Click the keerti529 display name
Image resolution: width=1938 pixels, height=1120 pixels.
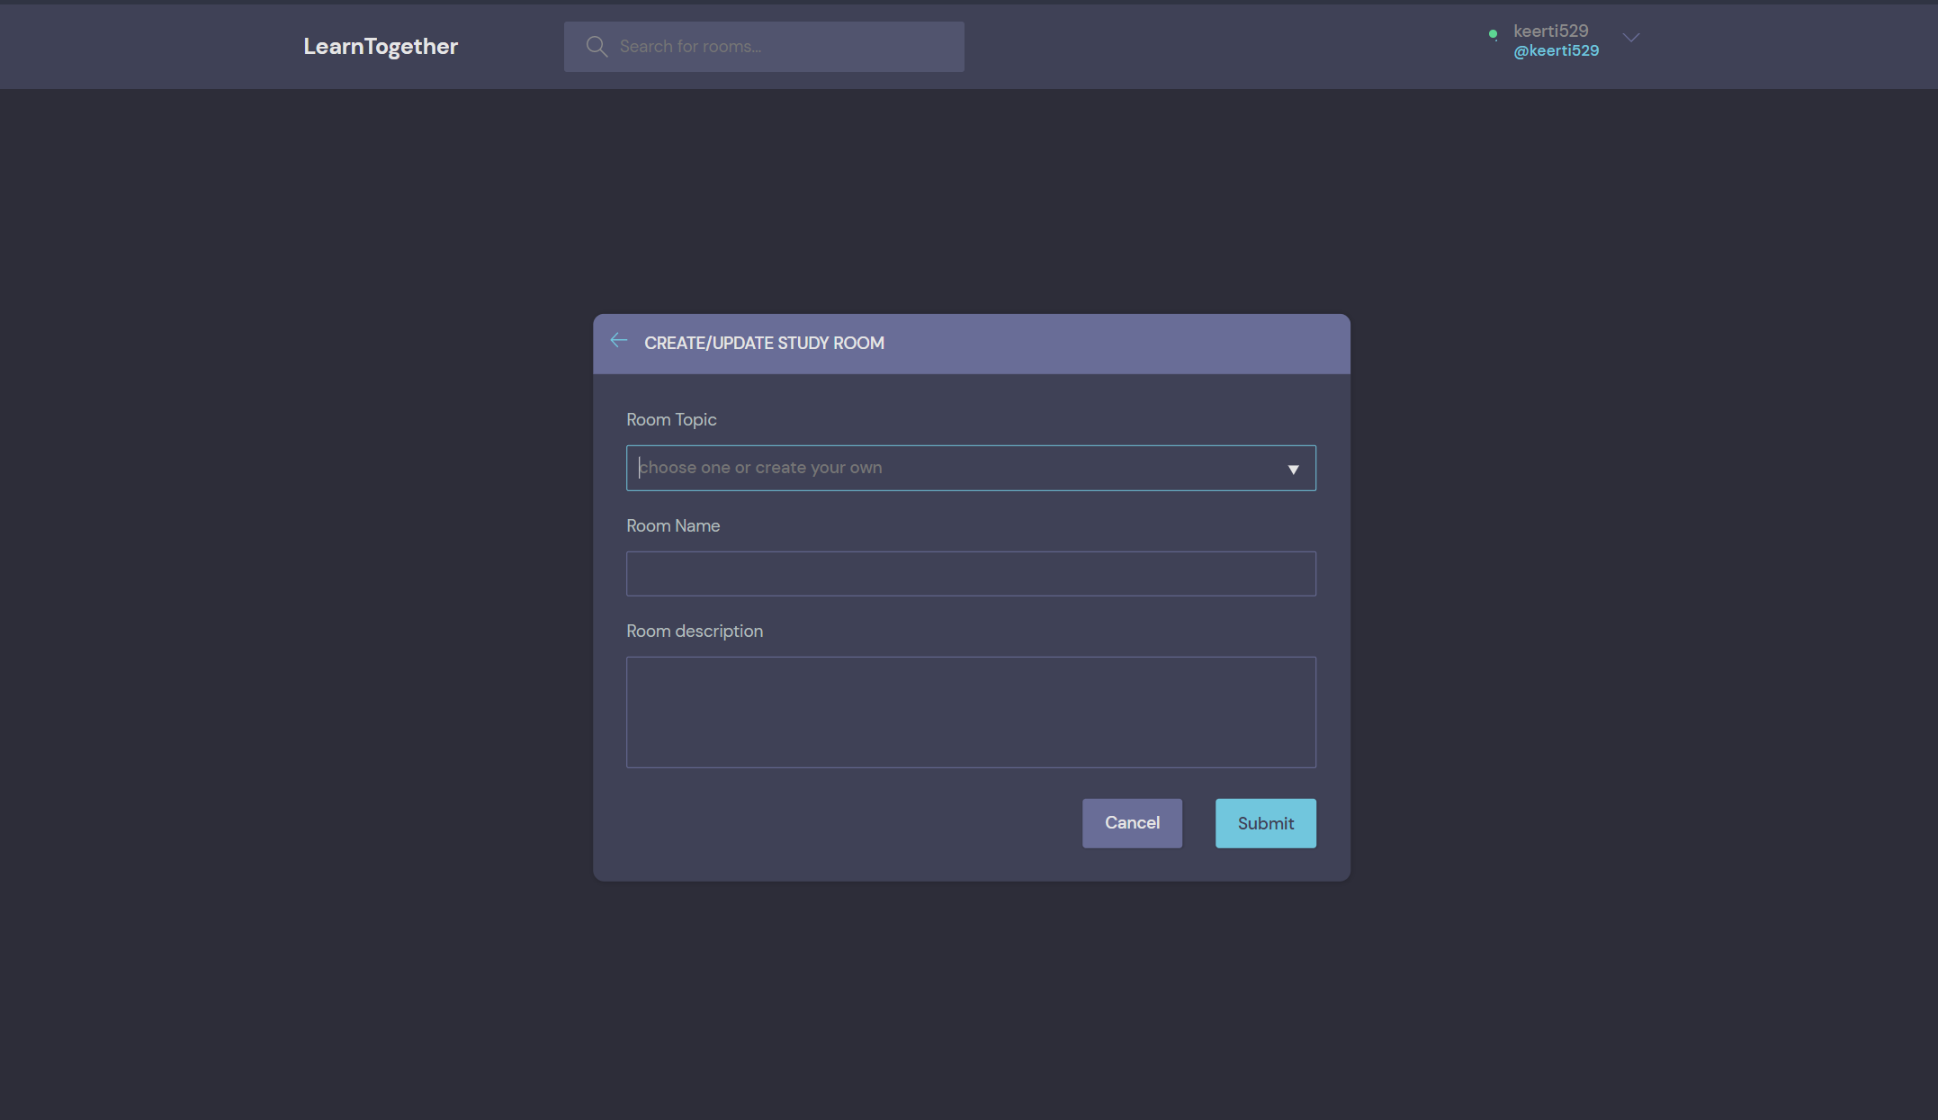coord(1550,30)
